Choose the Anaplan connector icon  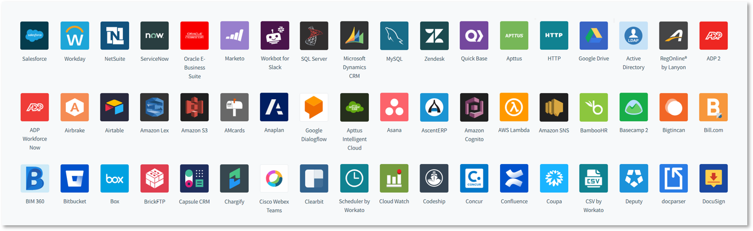(275, 107)
